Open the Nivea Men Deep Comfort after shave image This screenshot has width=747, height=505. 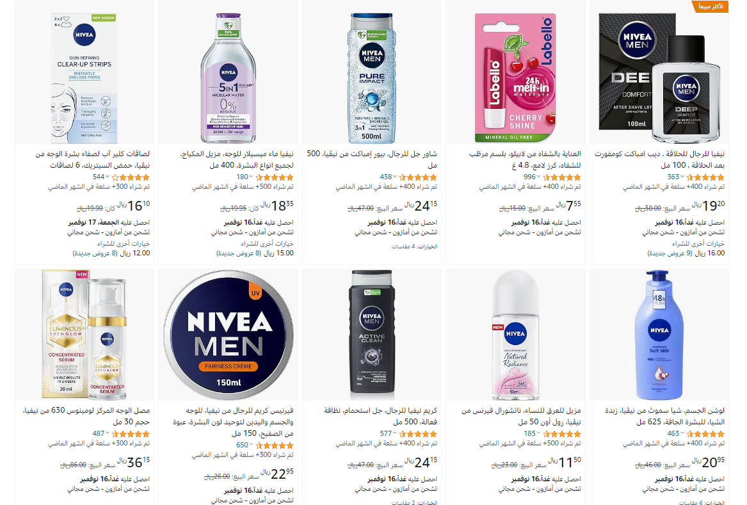click(659, 78)
